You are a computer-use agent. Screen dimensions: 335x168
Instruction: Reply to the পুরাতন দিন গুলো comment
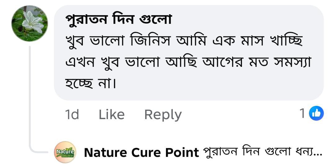[163, 115]
